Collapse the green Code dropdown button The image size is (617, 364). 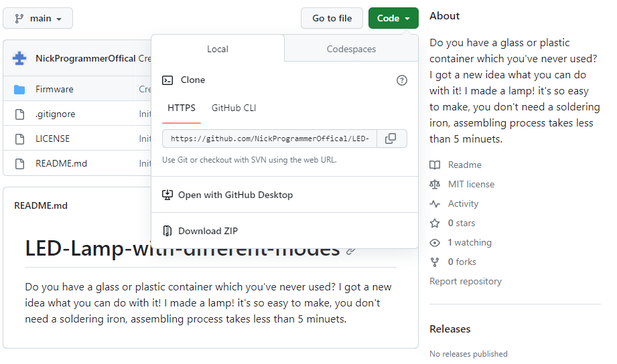(393, 19)
